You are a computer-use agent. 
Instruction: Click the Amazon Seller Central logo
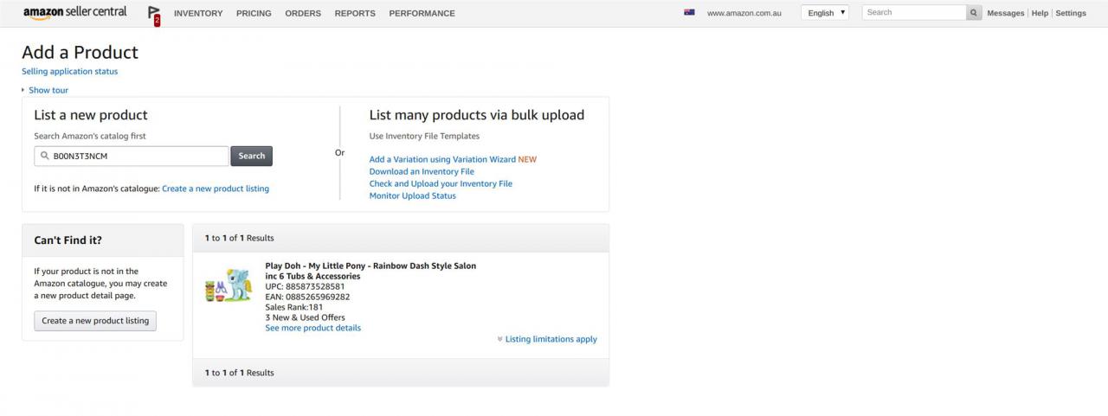[x=74, y=13]
